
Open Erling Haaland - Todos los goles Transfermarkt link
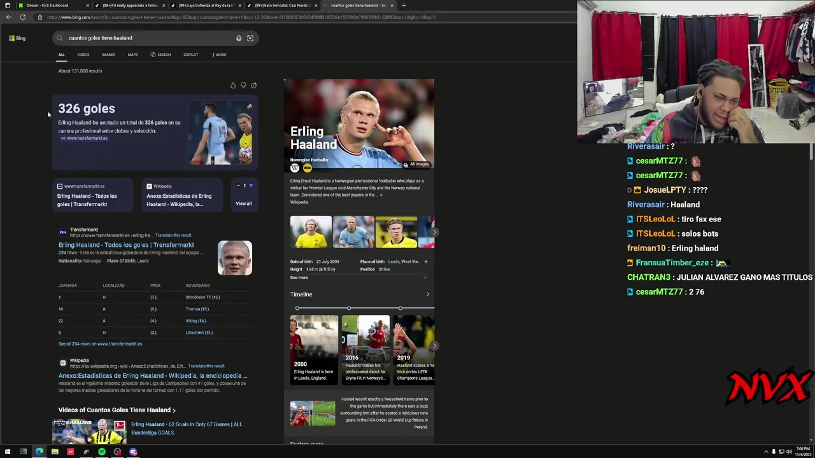point(126,245)
